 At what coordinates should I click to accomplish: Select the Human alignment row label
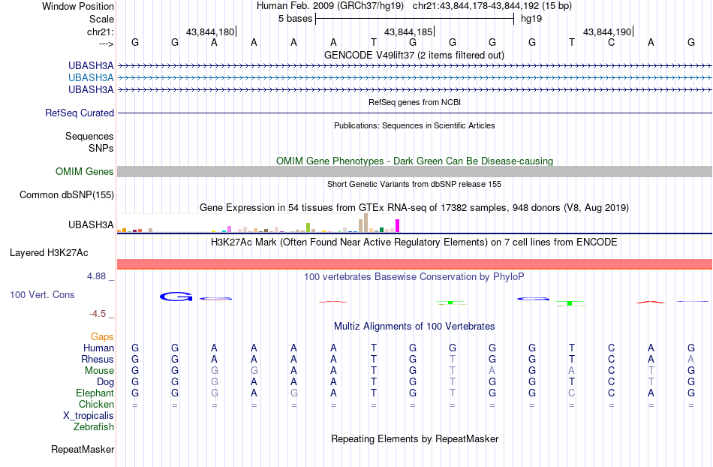pos(98,348)
